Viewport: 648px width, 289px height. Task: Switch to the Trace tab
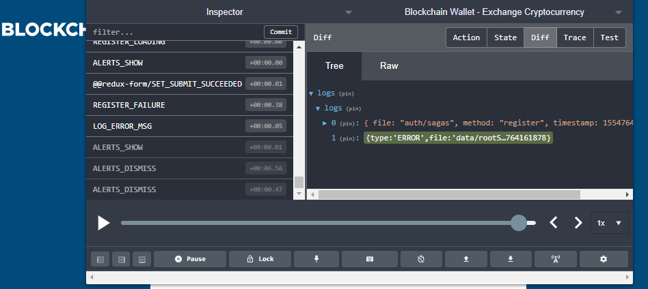[x=575, y=37]
